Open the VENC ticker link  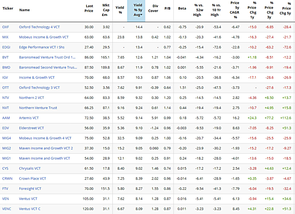[7, 209]
